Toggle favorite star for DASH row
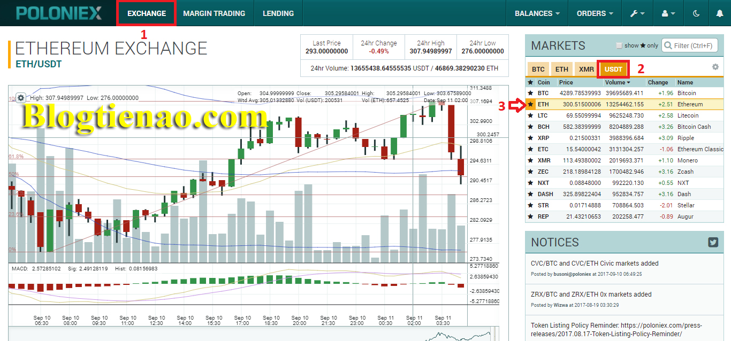The height and width of the screenshot is (341, 731). click(x=530, y=194)
